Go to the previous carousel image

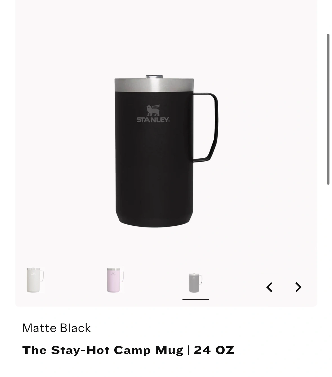tap(269, 287)
